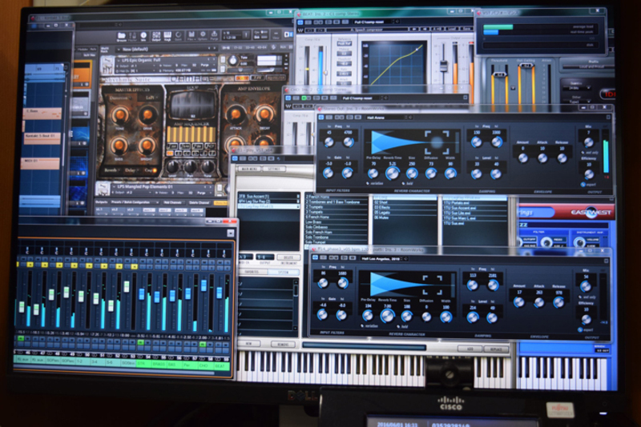Adjust the BEAT channel fader

219,293
